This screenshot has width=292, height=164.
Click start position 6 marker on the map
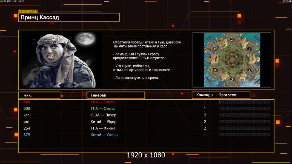coord(215,48)
